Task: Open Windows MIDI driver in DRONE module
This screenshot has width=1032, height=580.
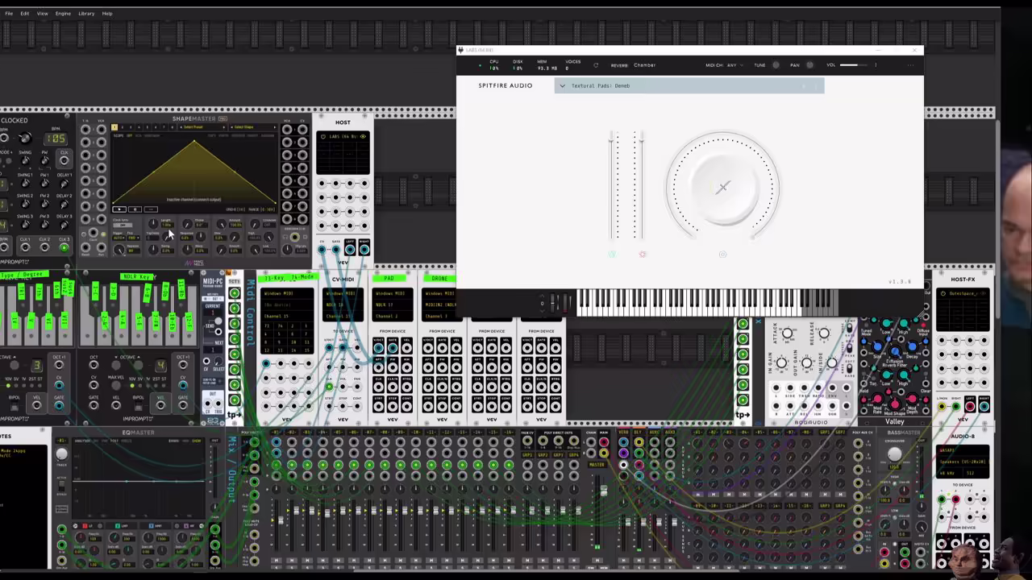Action: 441,294
